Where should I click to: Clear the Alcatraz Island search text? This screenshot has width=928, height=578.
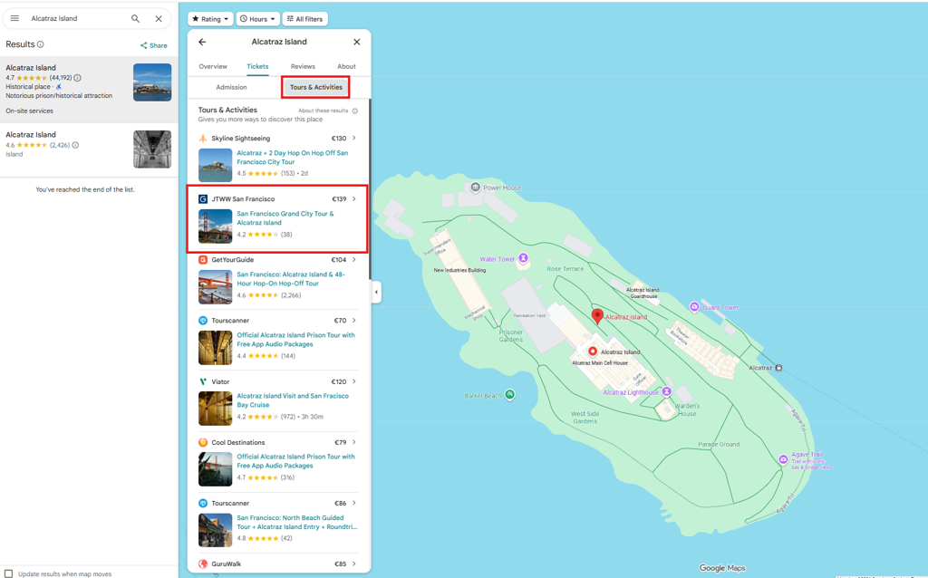click(x=159, y=18)
